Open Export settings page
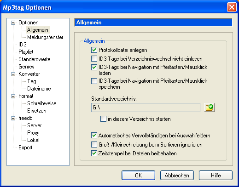The width and height of the screenshot is (239, 187). (x=25, y=147)
